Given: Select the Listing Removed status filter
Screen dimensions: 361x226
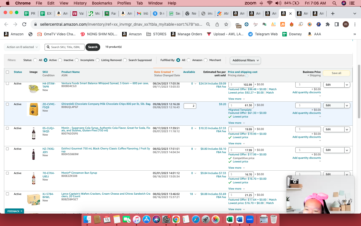Looking at the screenshot, I should (x=98, y=60).
